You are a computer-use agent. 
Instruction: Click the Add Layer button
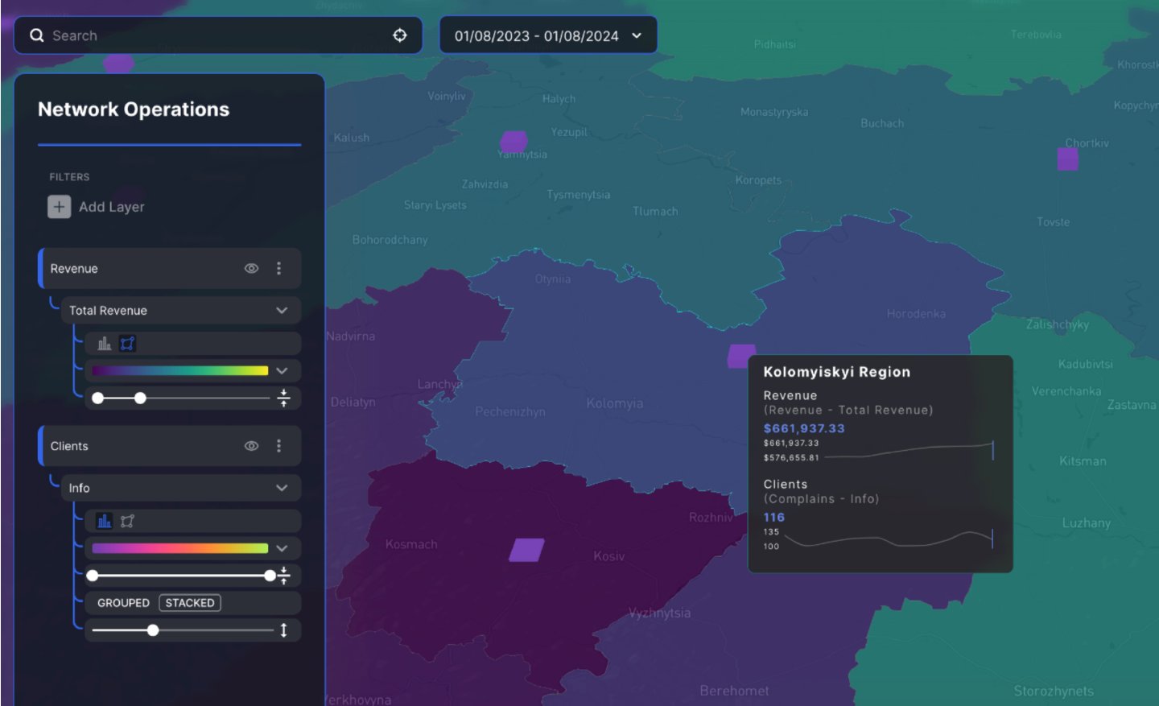coord(97,207)
